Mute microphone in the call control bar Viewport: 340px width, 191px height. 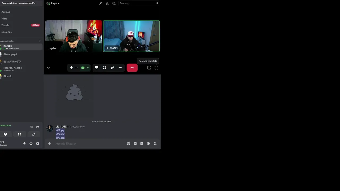[x=71, y=68]
